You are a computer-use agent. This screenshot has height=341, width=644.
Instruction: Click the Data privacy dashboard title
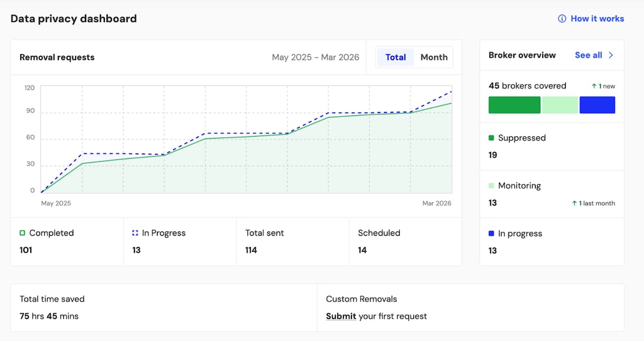tap(74, 19)
